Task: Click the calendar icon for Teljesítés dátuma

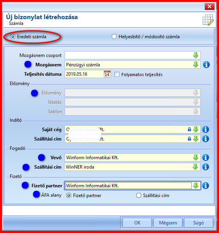Action: pyautogui.click(x=107, y=74)
